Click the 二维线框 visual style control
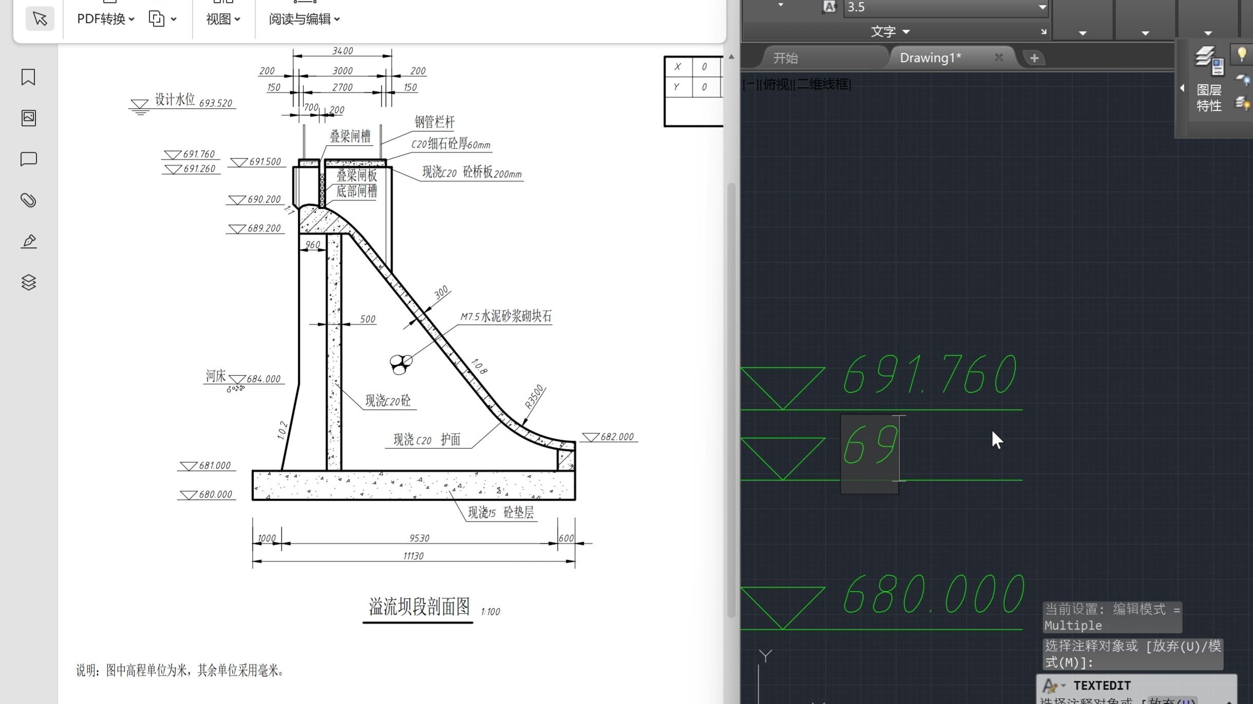Image resolution: width=1253 pixels, height=704 pixels. 822,84
